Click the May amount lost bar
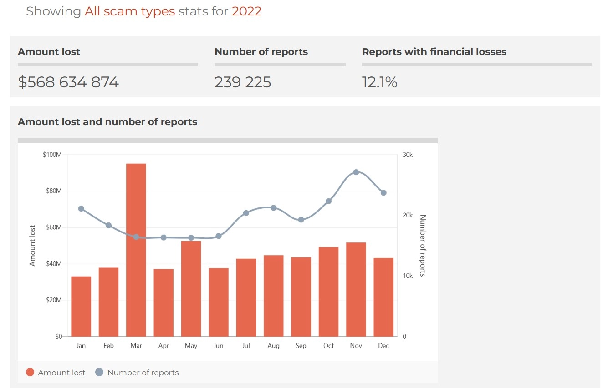The image size is (603, 388). point(191,289)
